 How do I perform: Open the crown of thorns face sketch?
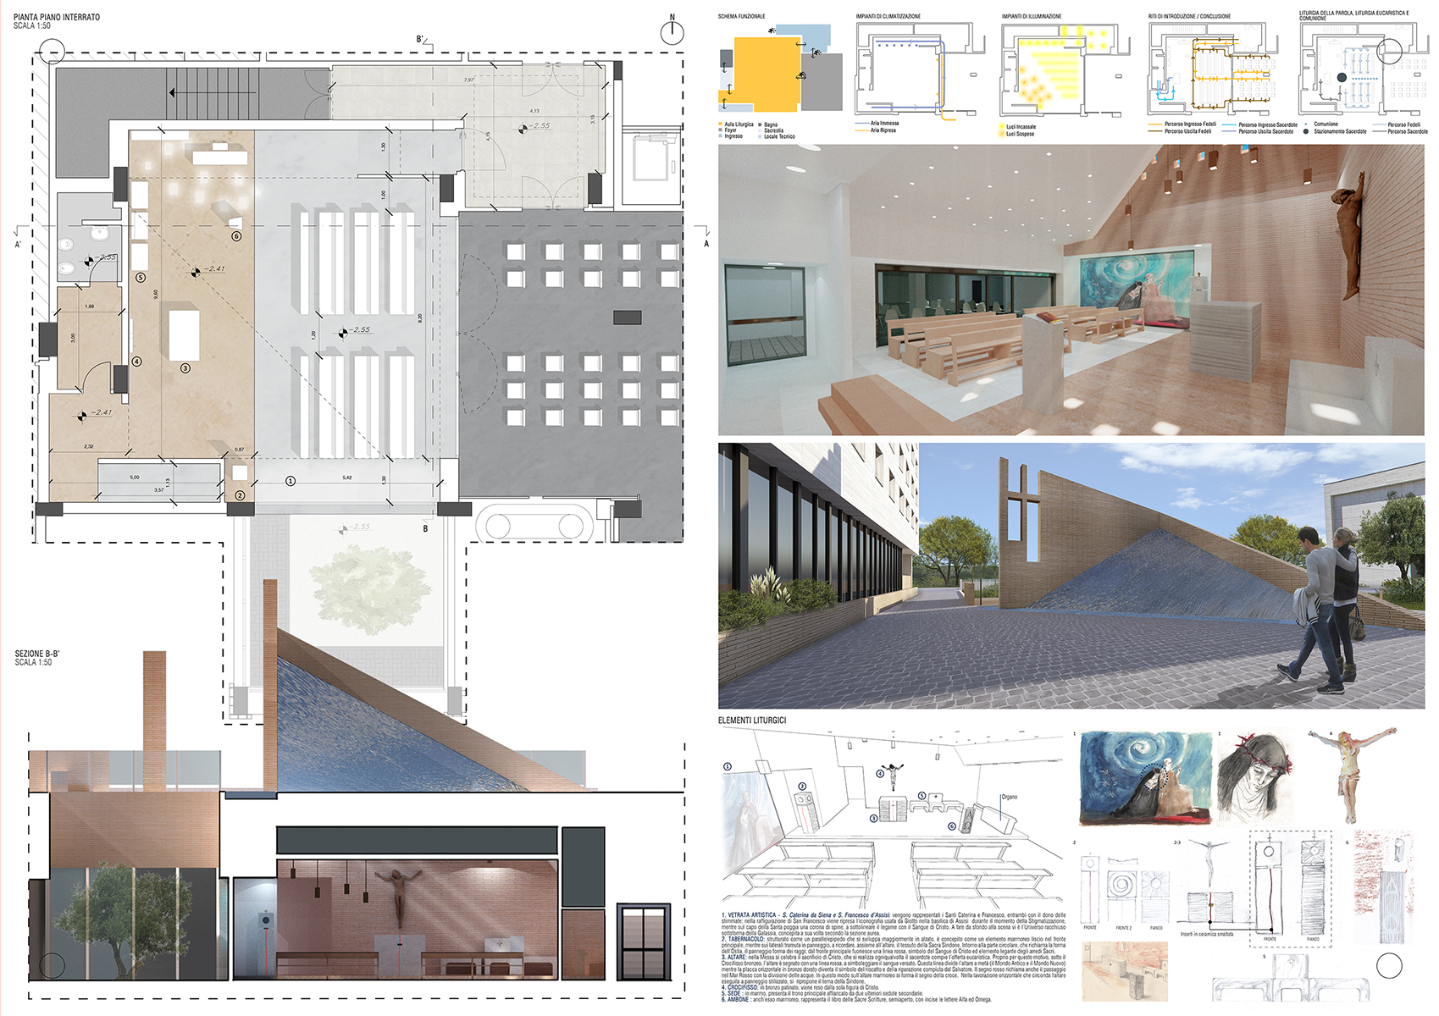click(x=1255, y=779)
